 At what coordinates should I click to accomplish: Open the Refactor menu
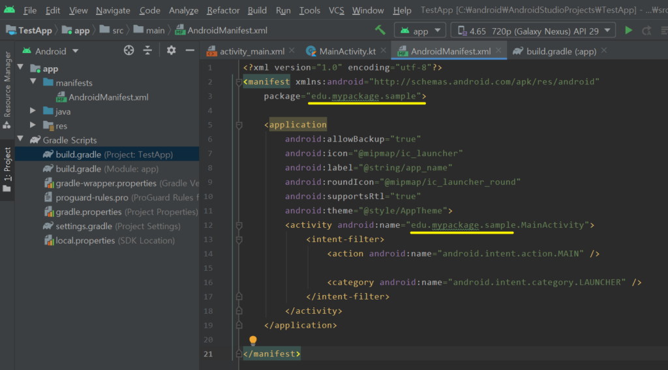pyautogui.click(x=223, y=10)
